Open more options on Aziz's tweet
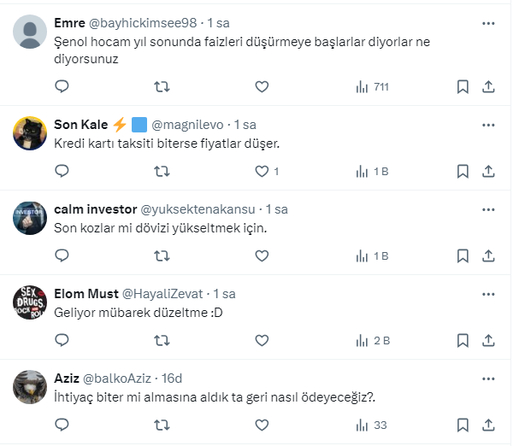The image size is (519, 446). coord(488,379)
